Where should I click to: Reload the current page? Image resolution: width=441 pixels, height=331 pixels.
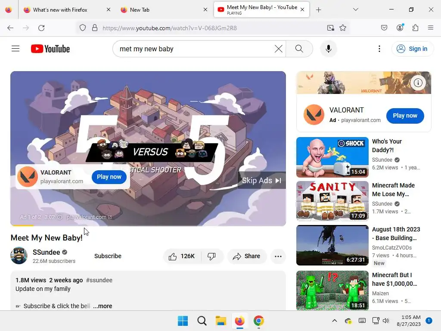[41, 28]
